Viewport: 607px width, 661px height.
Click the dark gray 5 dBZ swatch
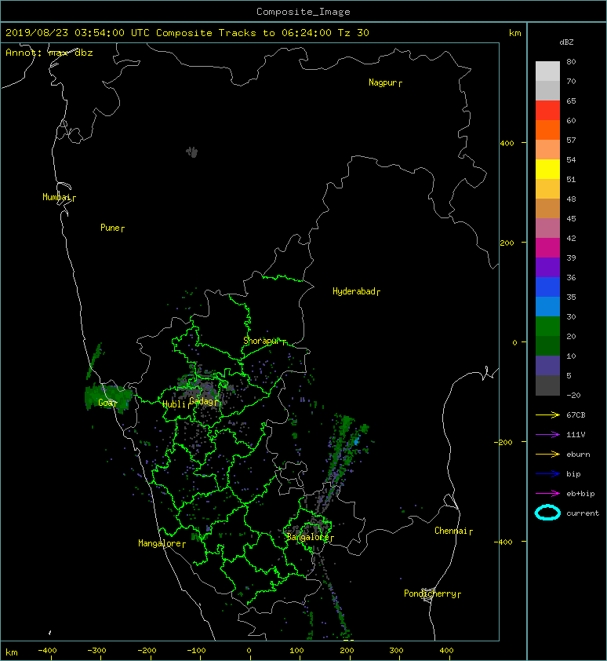[x=547, y=385]
